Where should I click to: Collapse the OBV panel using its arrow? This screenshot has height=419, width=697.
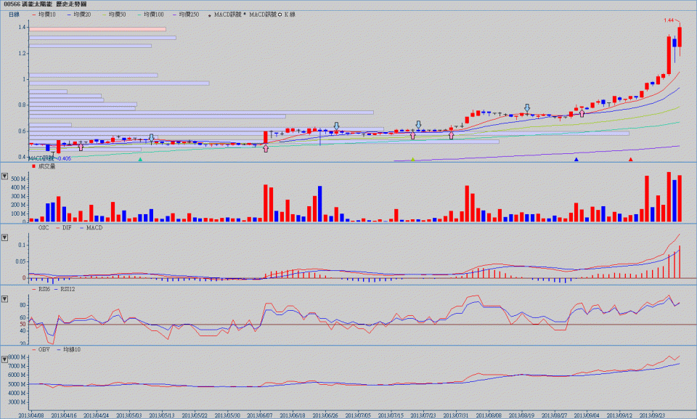[x=5, y=358]
